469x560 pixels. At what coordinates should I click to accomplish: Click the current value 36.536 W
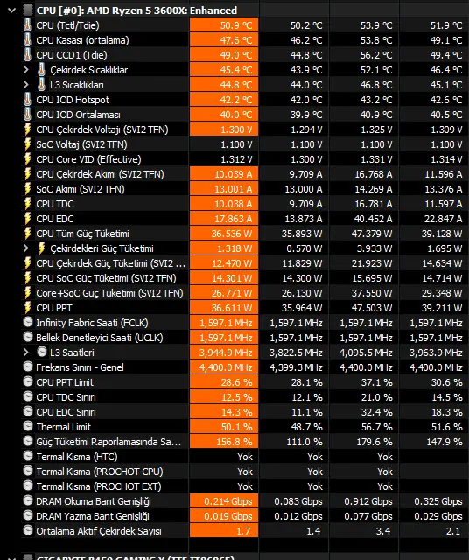232,234
